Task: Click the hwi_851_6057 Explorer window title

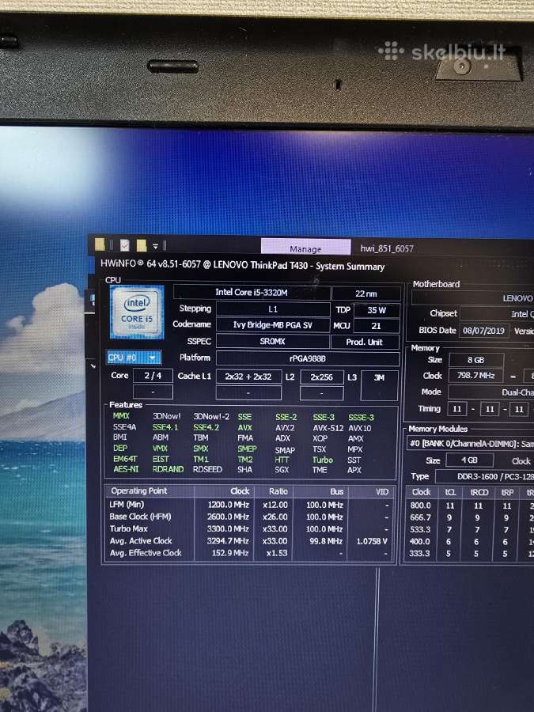Action: (x=387, y=248)
